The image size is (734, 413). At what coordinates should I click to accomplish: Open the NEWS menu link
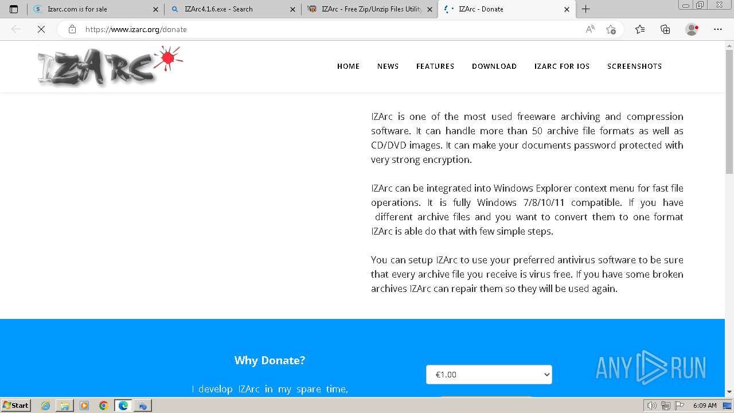pos(388,66)
